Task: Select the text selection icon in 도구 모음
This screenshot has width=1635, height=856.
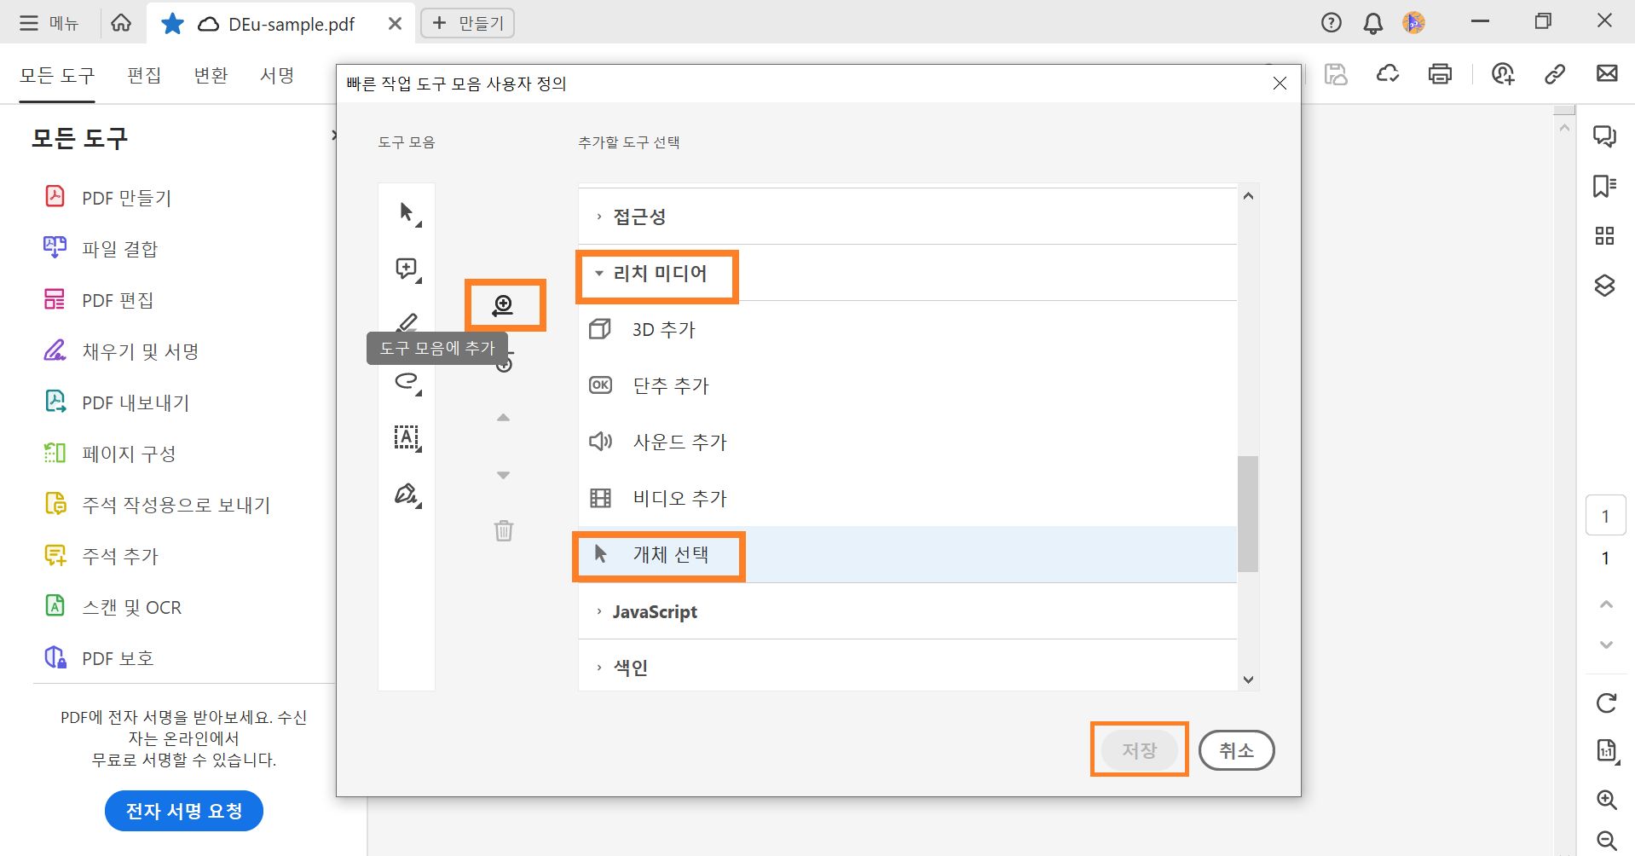Action: (407, 438)
